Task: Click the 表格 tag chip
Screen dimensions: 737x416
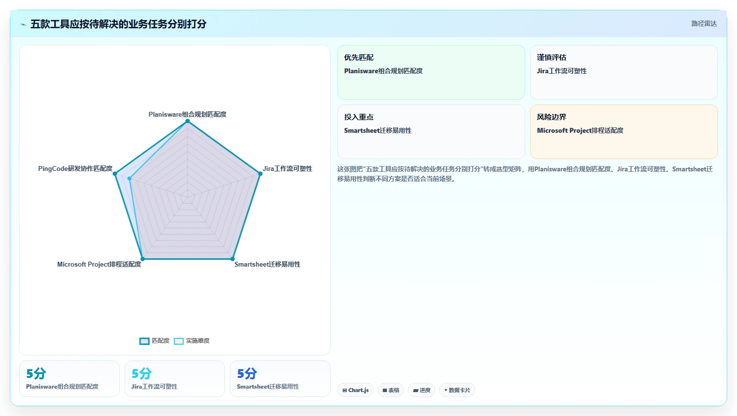Action: pyautogui.click(x=391, y=390)
